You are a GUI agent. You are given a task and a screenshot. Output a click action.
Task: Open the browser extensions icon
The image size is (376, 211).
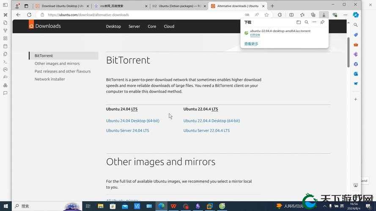280,15
